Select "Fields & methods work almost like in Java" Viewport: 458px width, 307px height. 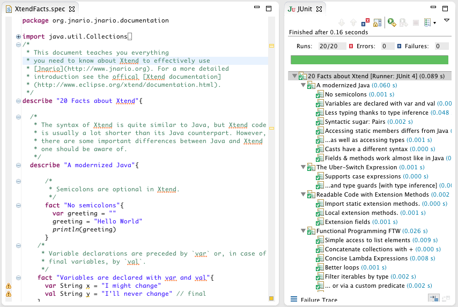(383, 158)
